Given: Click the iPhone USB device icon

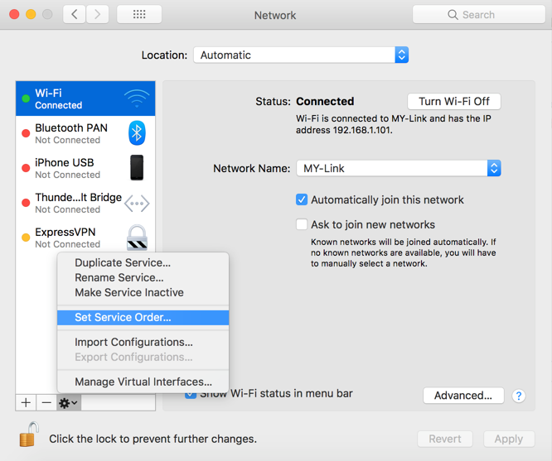Looking at the screenshot, I should tap(137, 168).
